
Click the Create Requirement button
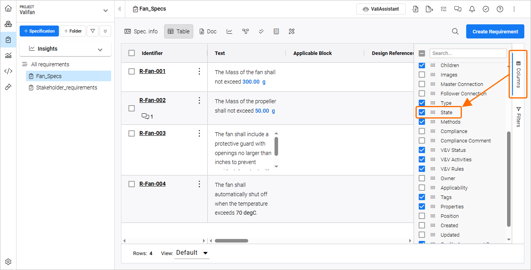click(495, 31)
